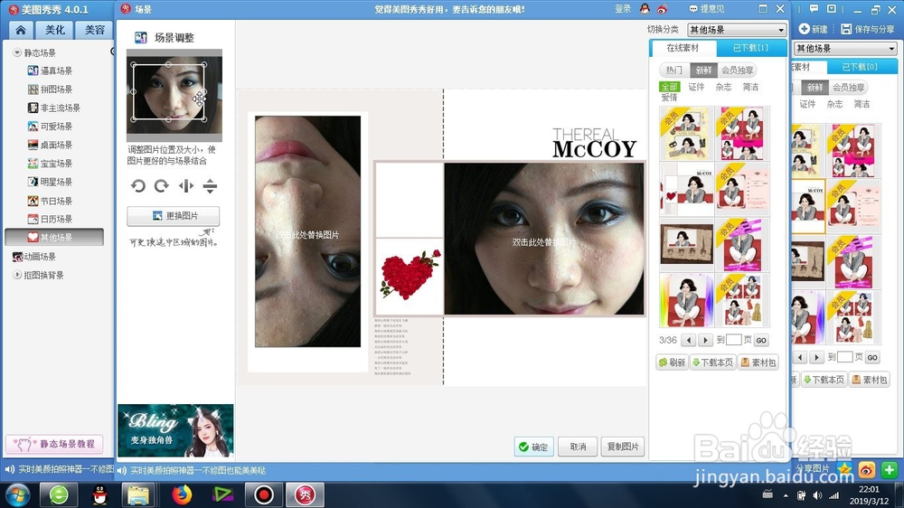Choose 证件 category in scene dialog

pos(696,87)
